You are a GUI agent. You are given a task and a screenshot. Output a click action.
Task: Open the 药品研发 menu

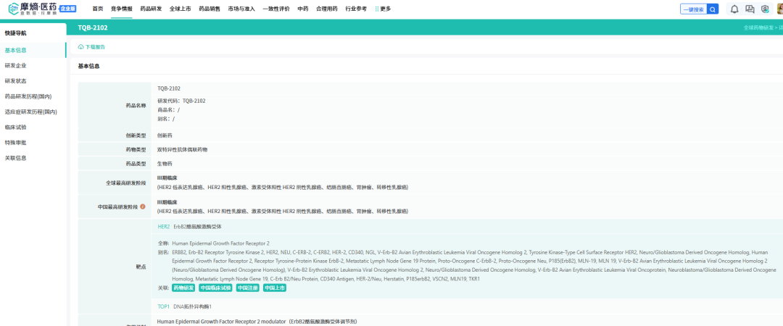(151, 9)
